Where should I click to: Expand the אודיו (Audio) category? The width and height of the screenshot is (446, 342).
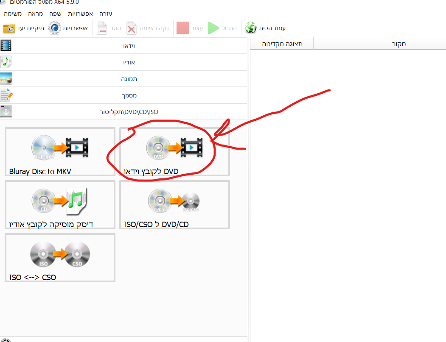tap(123, 62)
